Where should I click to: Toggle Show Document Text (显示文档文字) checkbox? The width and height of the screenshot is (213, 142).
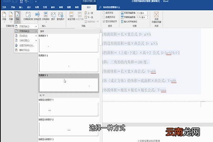[104, 21]
